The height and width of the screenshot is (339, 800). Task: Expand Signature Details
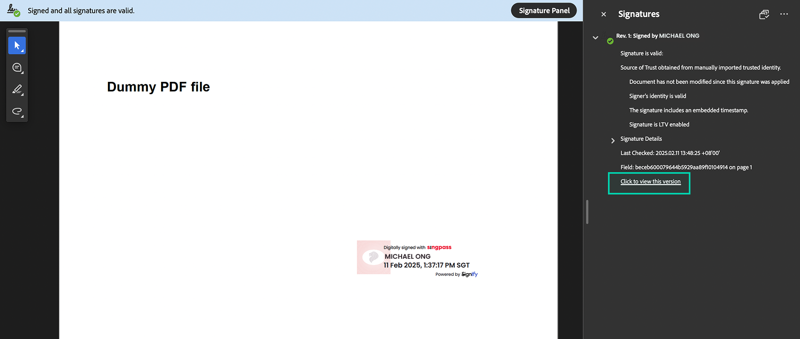(613, 140)
